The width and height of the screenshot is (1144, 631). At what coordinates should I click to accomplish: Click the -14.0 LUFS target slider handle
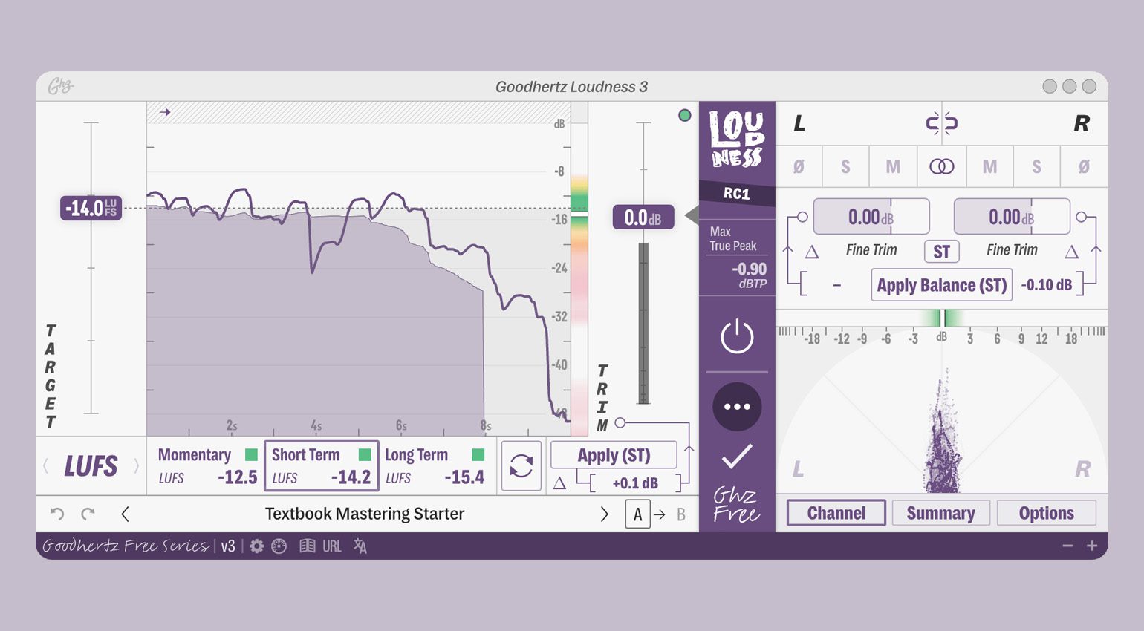click(91, 208)
